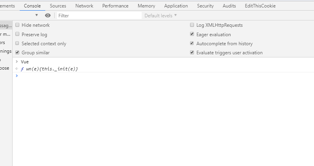
Task: Open the EditThisCookie tab
Action: [x=260, y=6]
